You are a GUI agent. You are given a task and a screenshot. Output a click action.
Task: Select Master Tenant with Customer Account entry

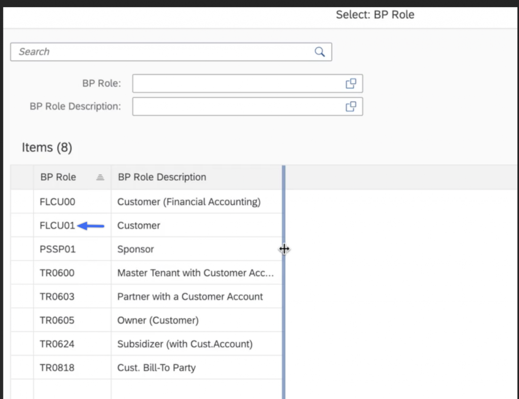[195, 273]
